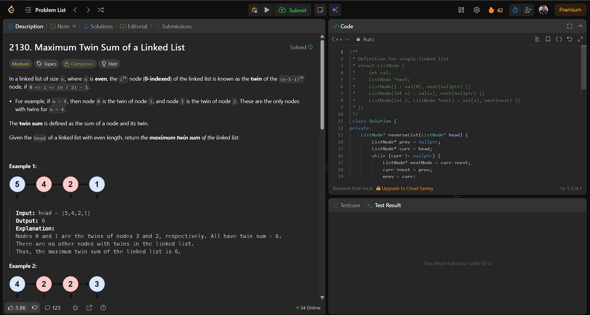Expand the Hint tag
590x315 pixels.
[x=109, y=64]
